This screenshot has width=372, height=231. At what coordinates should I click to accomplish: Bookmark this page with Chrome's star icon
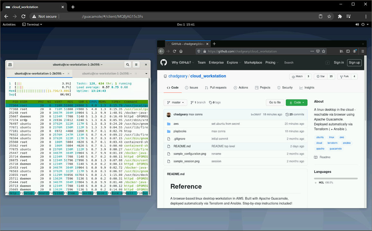coord(329,16)
